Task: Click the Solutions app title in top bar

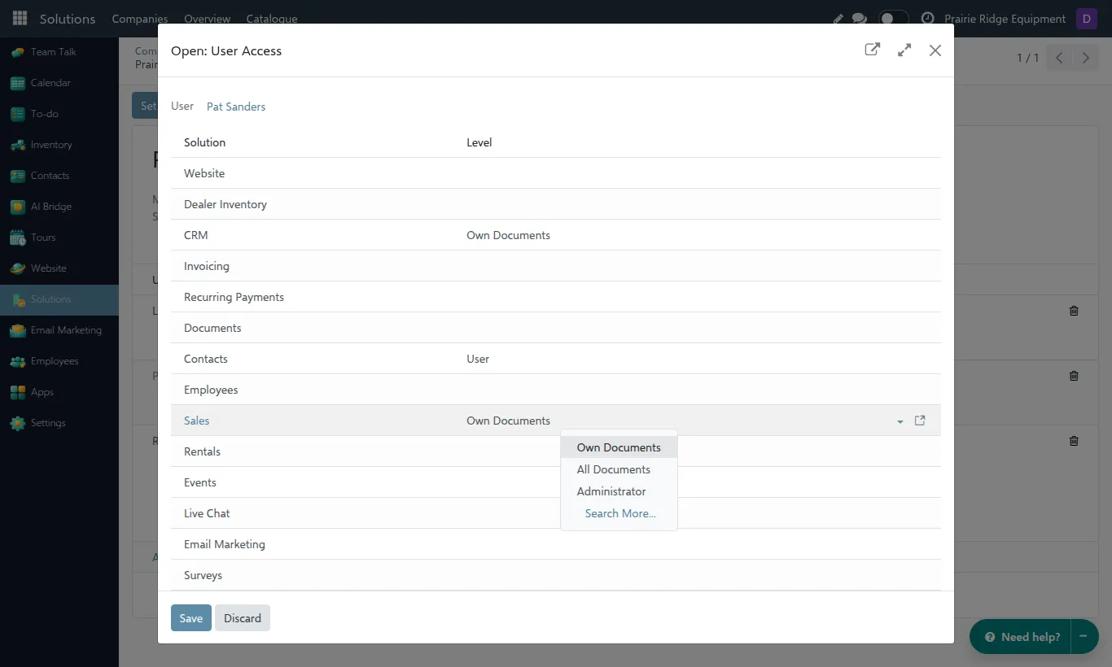Action: 68,19
